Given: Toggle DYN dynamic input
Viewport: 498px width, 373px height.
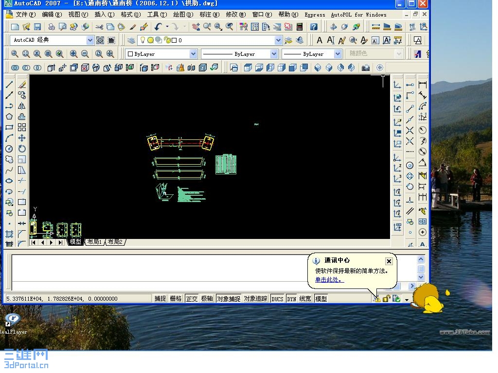Looking at the screenshot, I should coord(292,299).
